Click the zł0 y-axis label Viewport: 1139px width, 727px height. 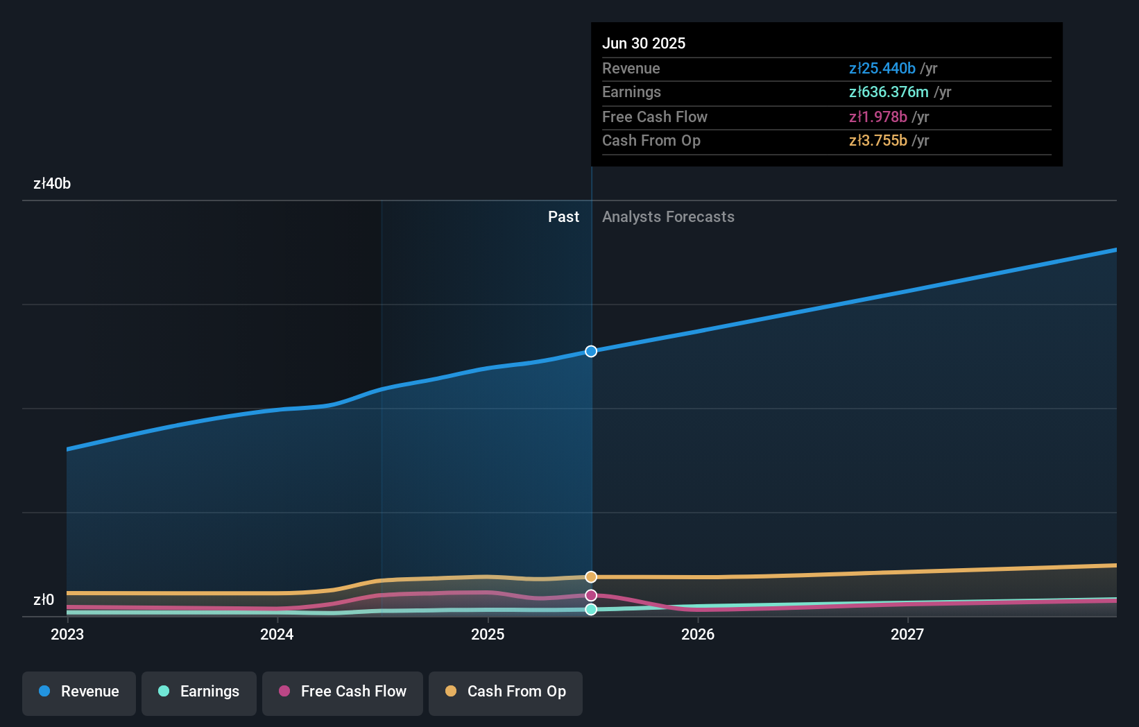tap(44, 599)
